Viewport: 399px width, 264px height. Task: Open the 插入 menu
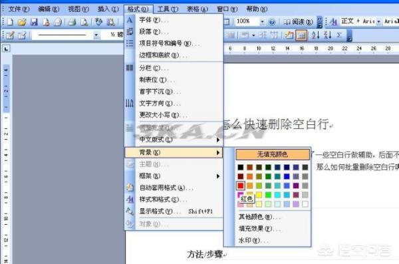click(x=108, y=9)
